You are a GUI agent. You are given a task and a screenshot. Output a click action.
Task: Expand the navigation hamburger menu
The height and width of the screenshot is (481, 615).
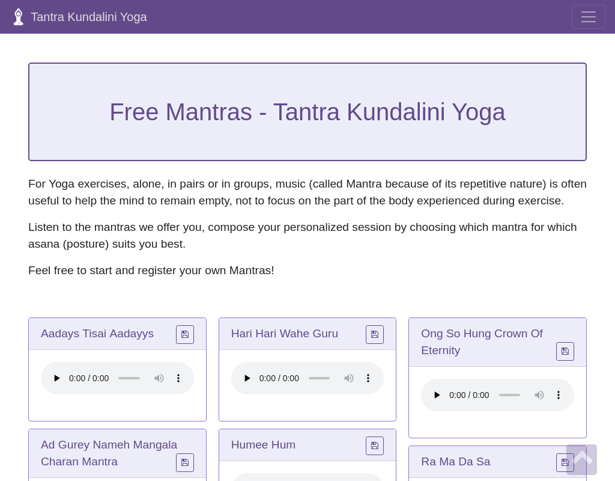pyautogui.click(x=588, y=17)
